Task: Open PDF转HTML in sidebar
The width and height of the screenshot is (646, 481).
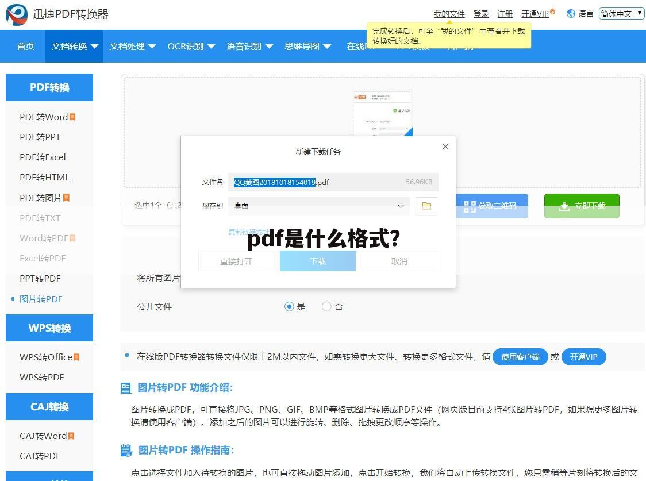Action: (x=44, y=178)
